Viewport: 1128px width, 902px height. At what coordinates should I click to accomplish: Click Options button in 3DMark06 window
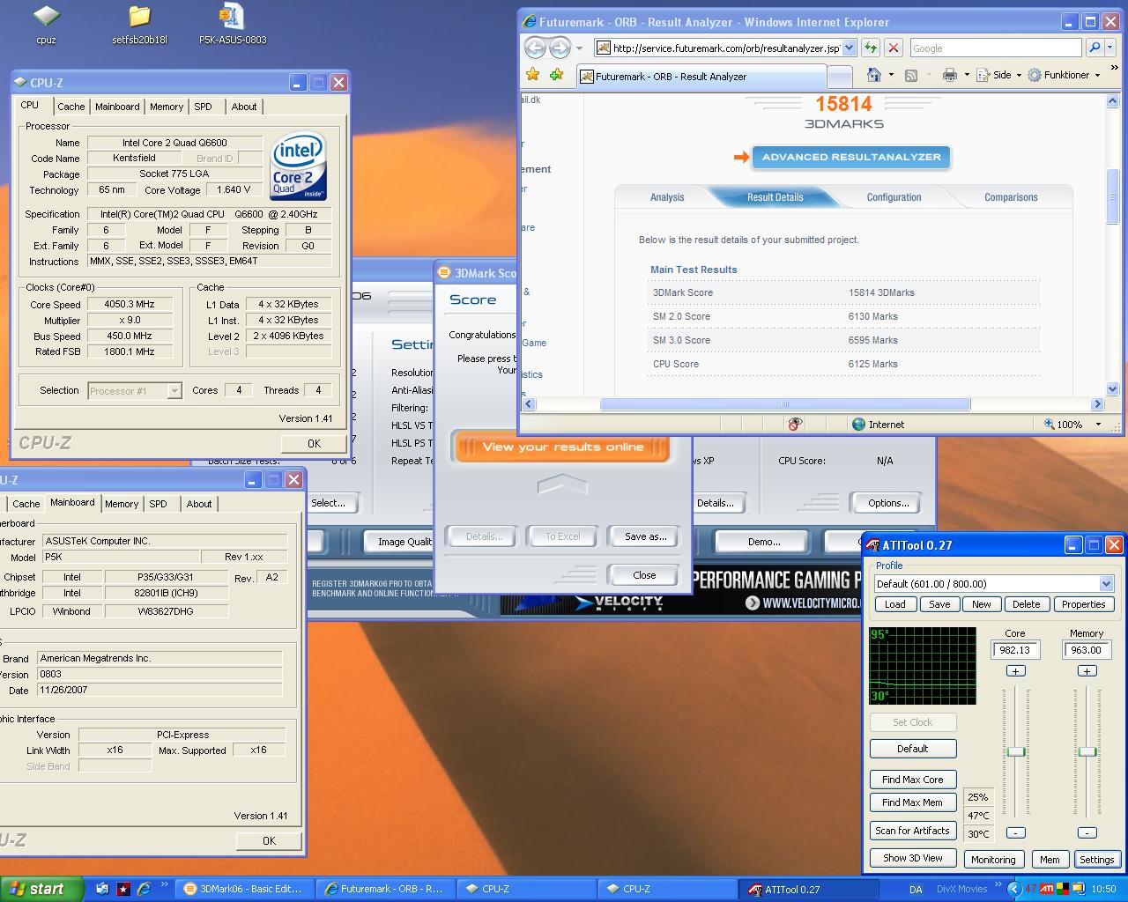(x=887, y=503)
